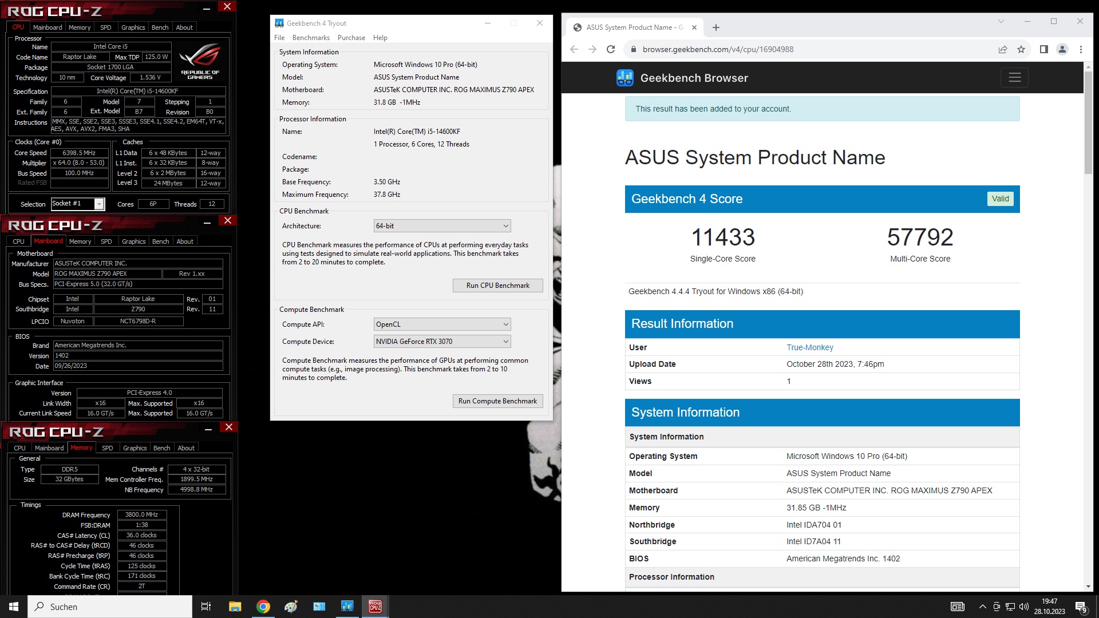
Task: Click the share page icon in address bar
Action: [x=1003, y=49]
